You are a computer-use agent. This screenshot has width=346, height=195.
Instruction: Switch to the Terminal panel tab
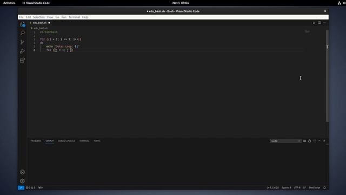click(84, 141)
